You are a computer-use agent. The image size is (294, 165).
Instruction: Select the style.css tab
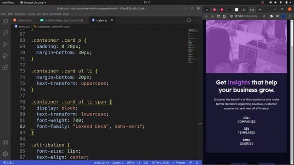click(102, 20)
